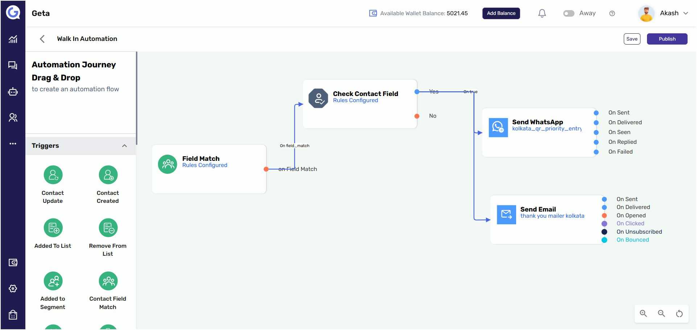Click the sidebar panel vertical scrollbar

pyautogui.click(x=137, y=98)
